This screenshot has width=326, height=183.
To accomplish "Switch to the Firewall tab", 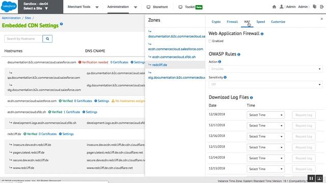I will [x=232, y=22].
